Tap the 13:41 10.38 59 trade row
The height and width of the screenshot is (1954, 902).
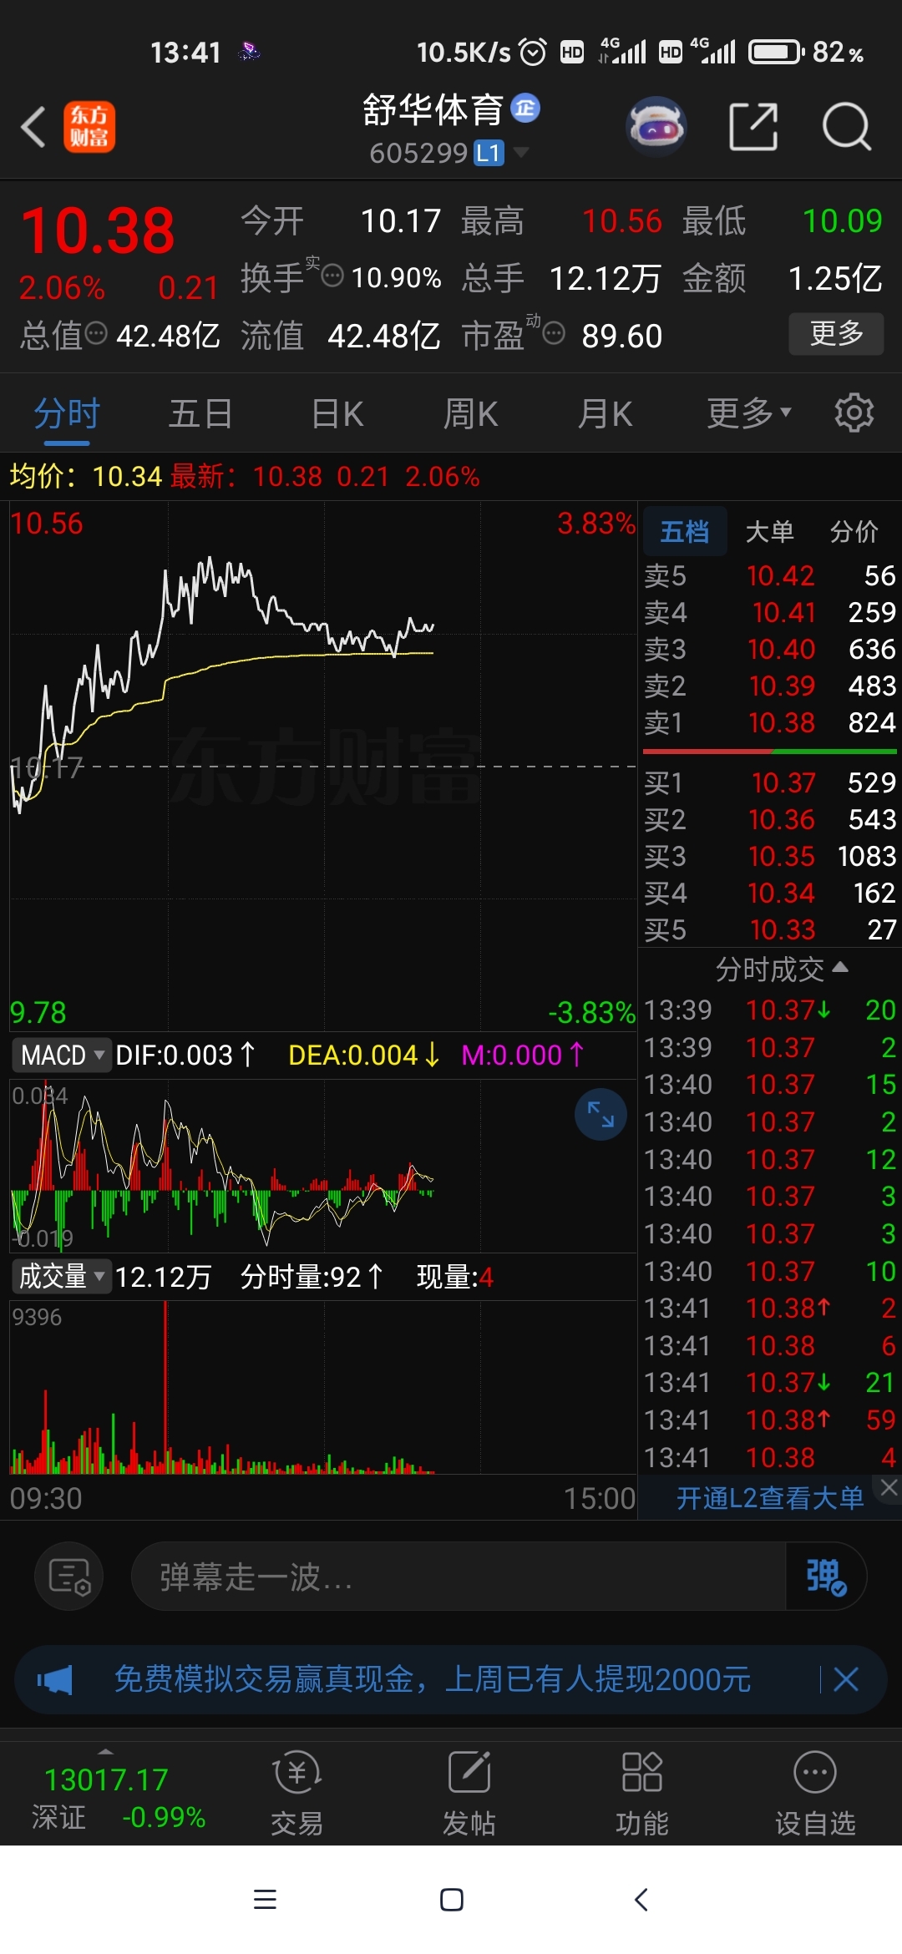[769, 1420]
